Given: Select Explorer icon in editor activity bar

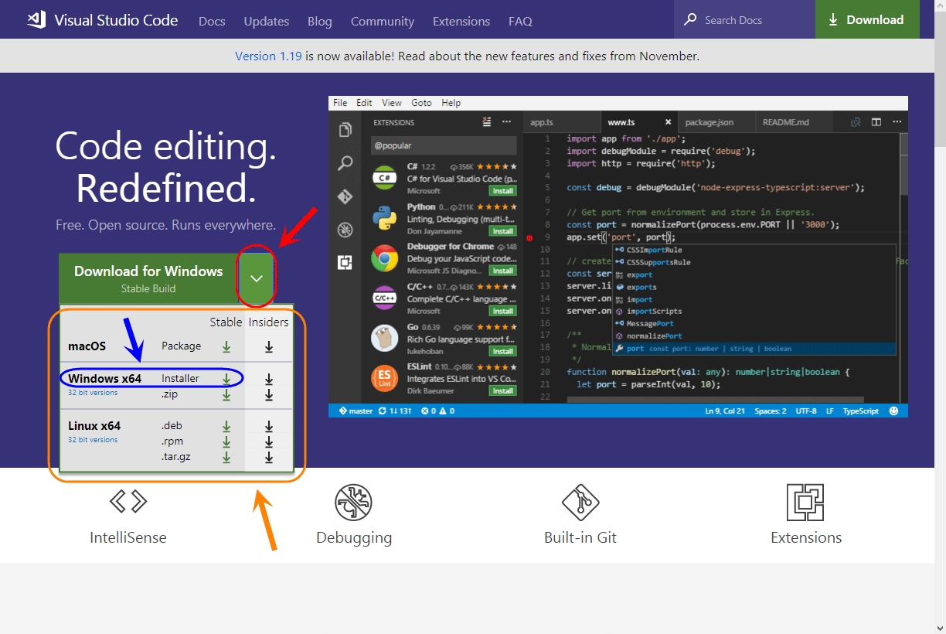Looking at the screenshot, I should (x=345, y=130).
